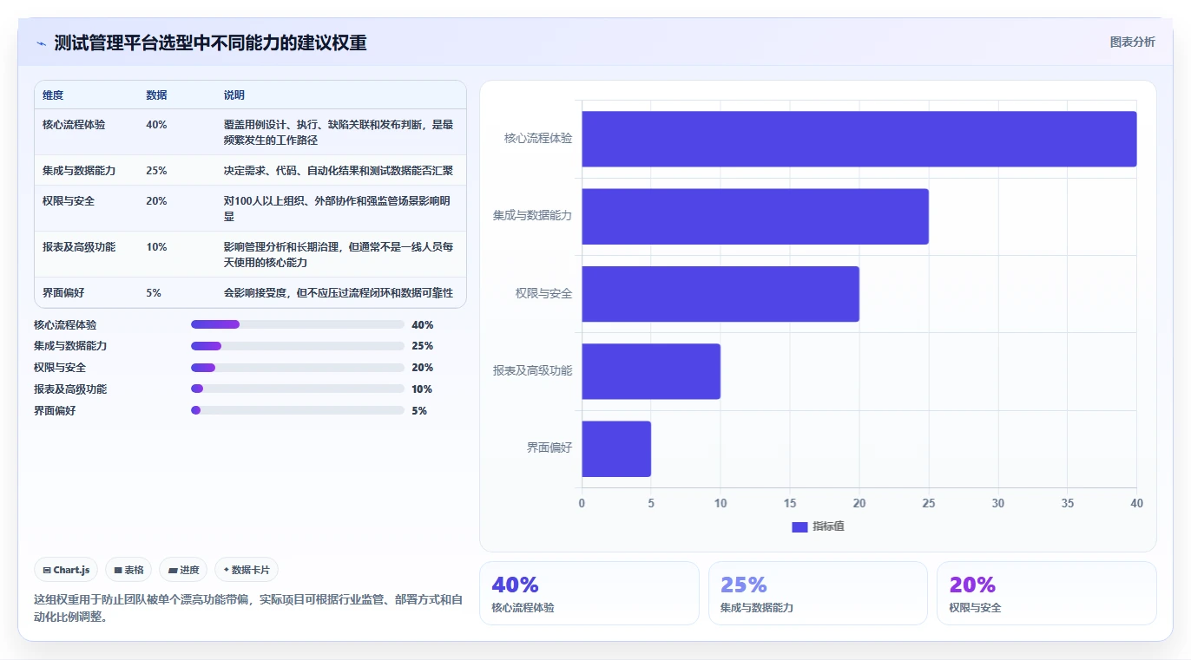Click the 10% table cell
Screen dimensions: 1191x660
point(156,247)
